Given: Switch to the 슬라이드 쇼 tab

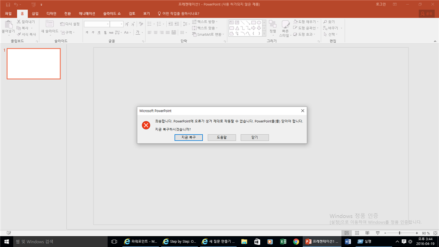Looking at the screenshot, I should tap(112, 13).
